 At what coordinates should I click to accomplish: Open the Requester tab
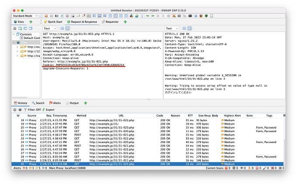point(110,22)
